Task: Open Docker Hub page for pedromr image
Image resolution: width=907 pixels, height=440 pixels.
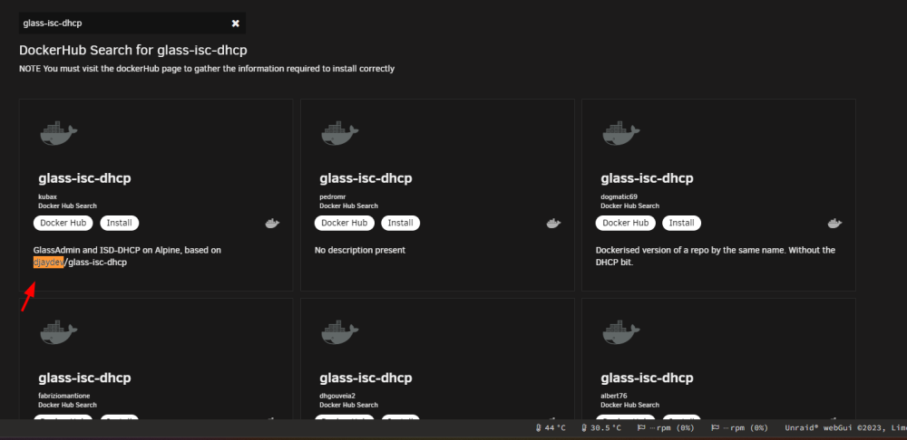Action: point(344,223)
